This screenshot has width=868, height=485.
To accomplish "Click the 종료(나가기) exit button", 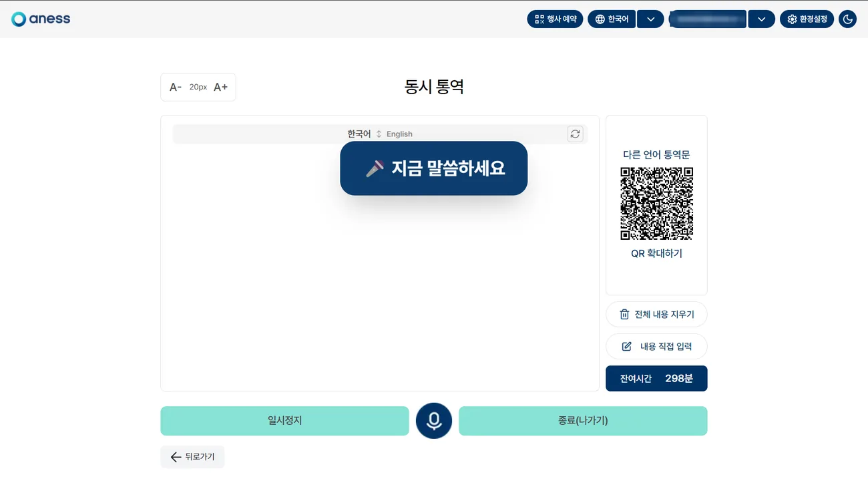I will [x=583, y=421].
